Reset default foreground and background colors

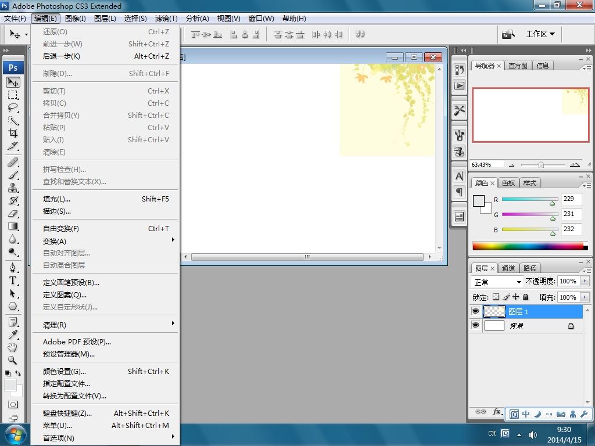[8, 373]
